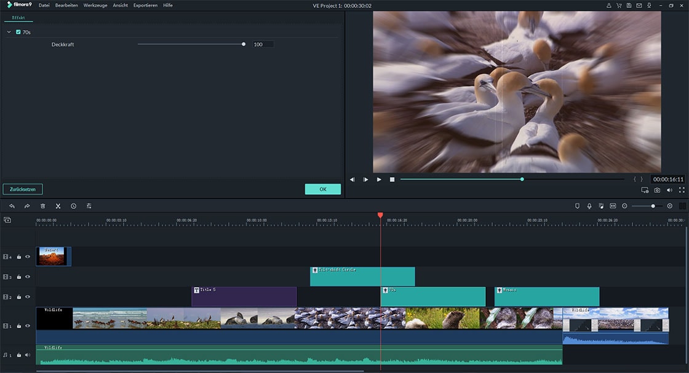This screenshot has height=373, width=689.
Task: Mark out point with the right brace
Action: click(x=642, y=179)
